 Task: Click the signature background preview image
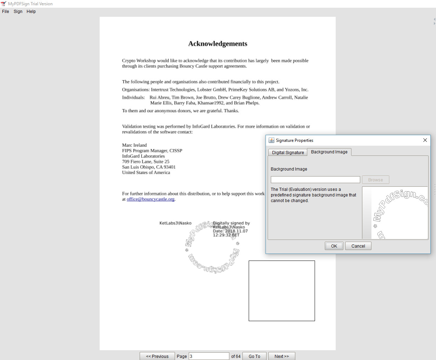(395, 213)
